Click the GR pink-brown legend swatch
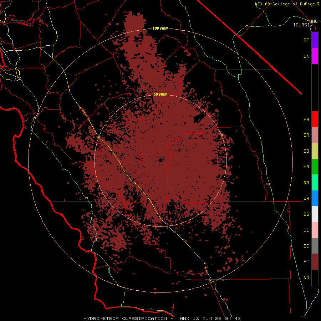The height and width of the screenshot is (321, 321). pyautogui.click(x=315, y=135)
